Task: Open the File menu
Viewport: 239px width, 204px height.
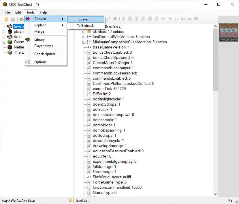Action: [7, 12]
